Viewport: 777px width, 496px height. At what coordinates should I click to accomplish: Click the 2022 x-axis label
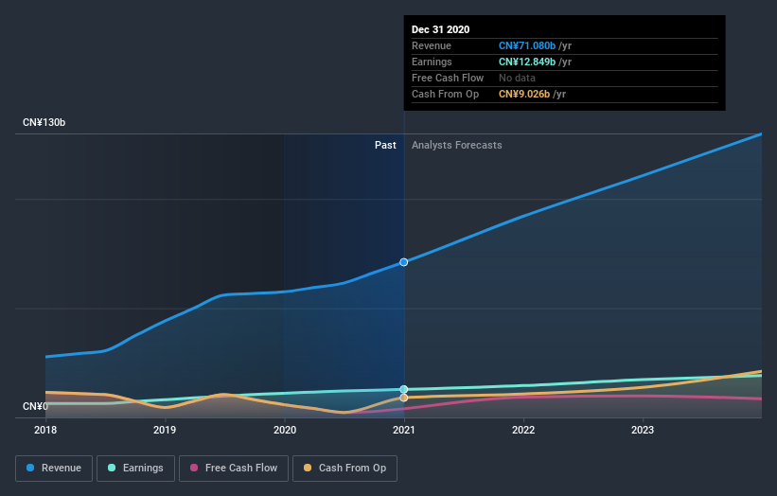pyautogui.click(x=523, y=430)
